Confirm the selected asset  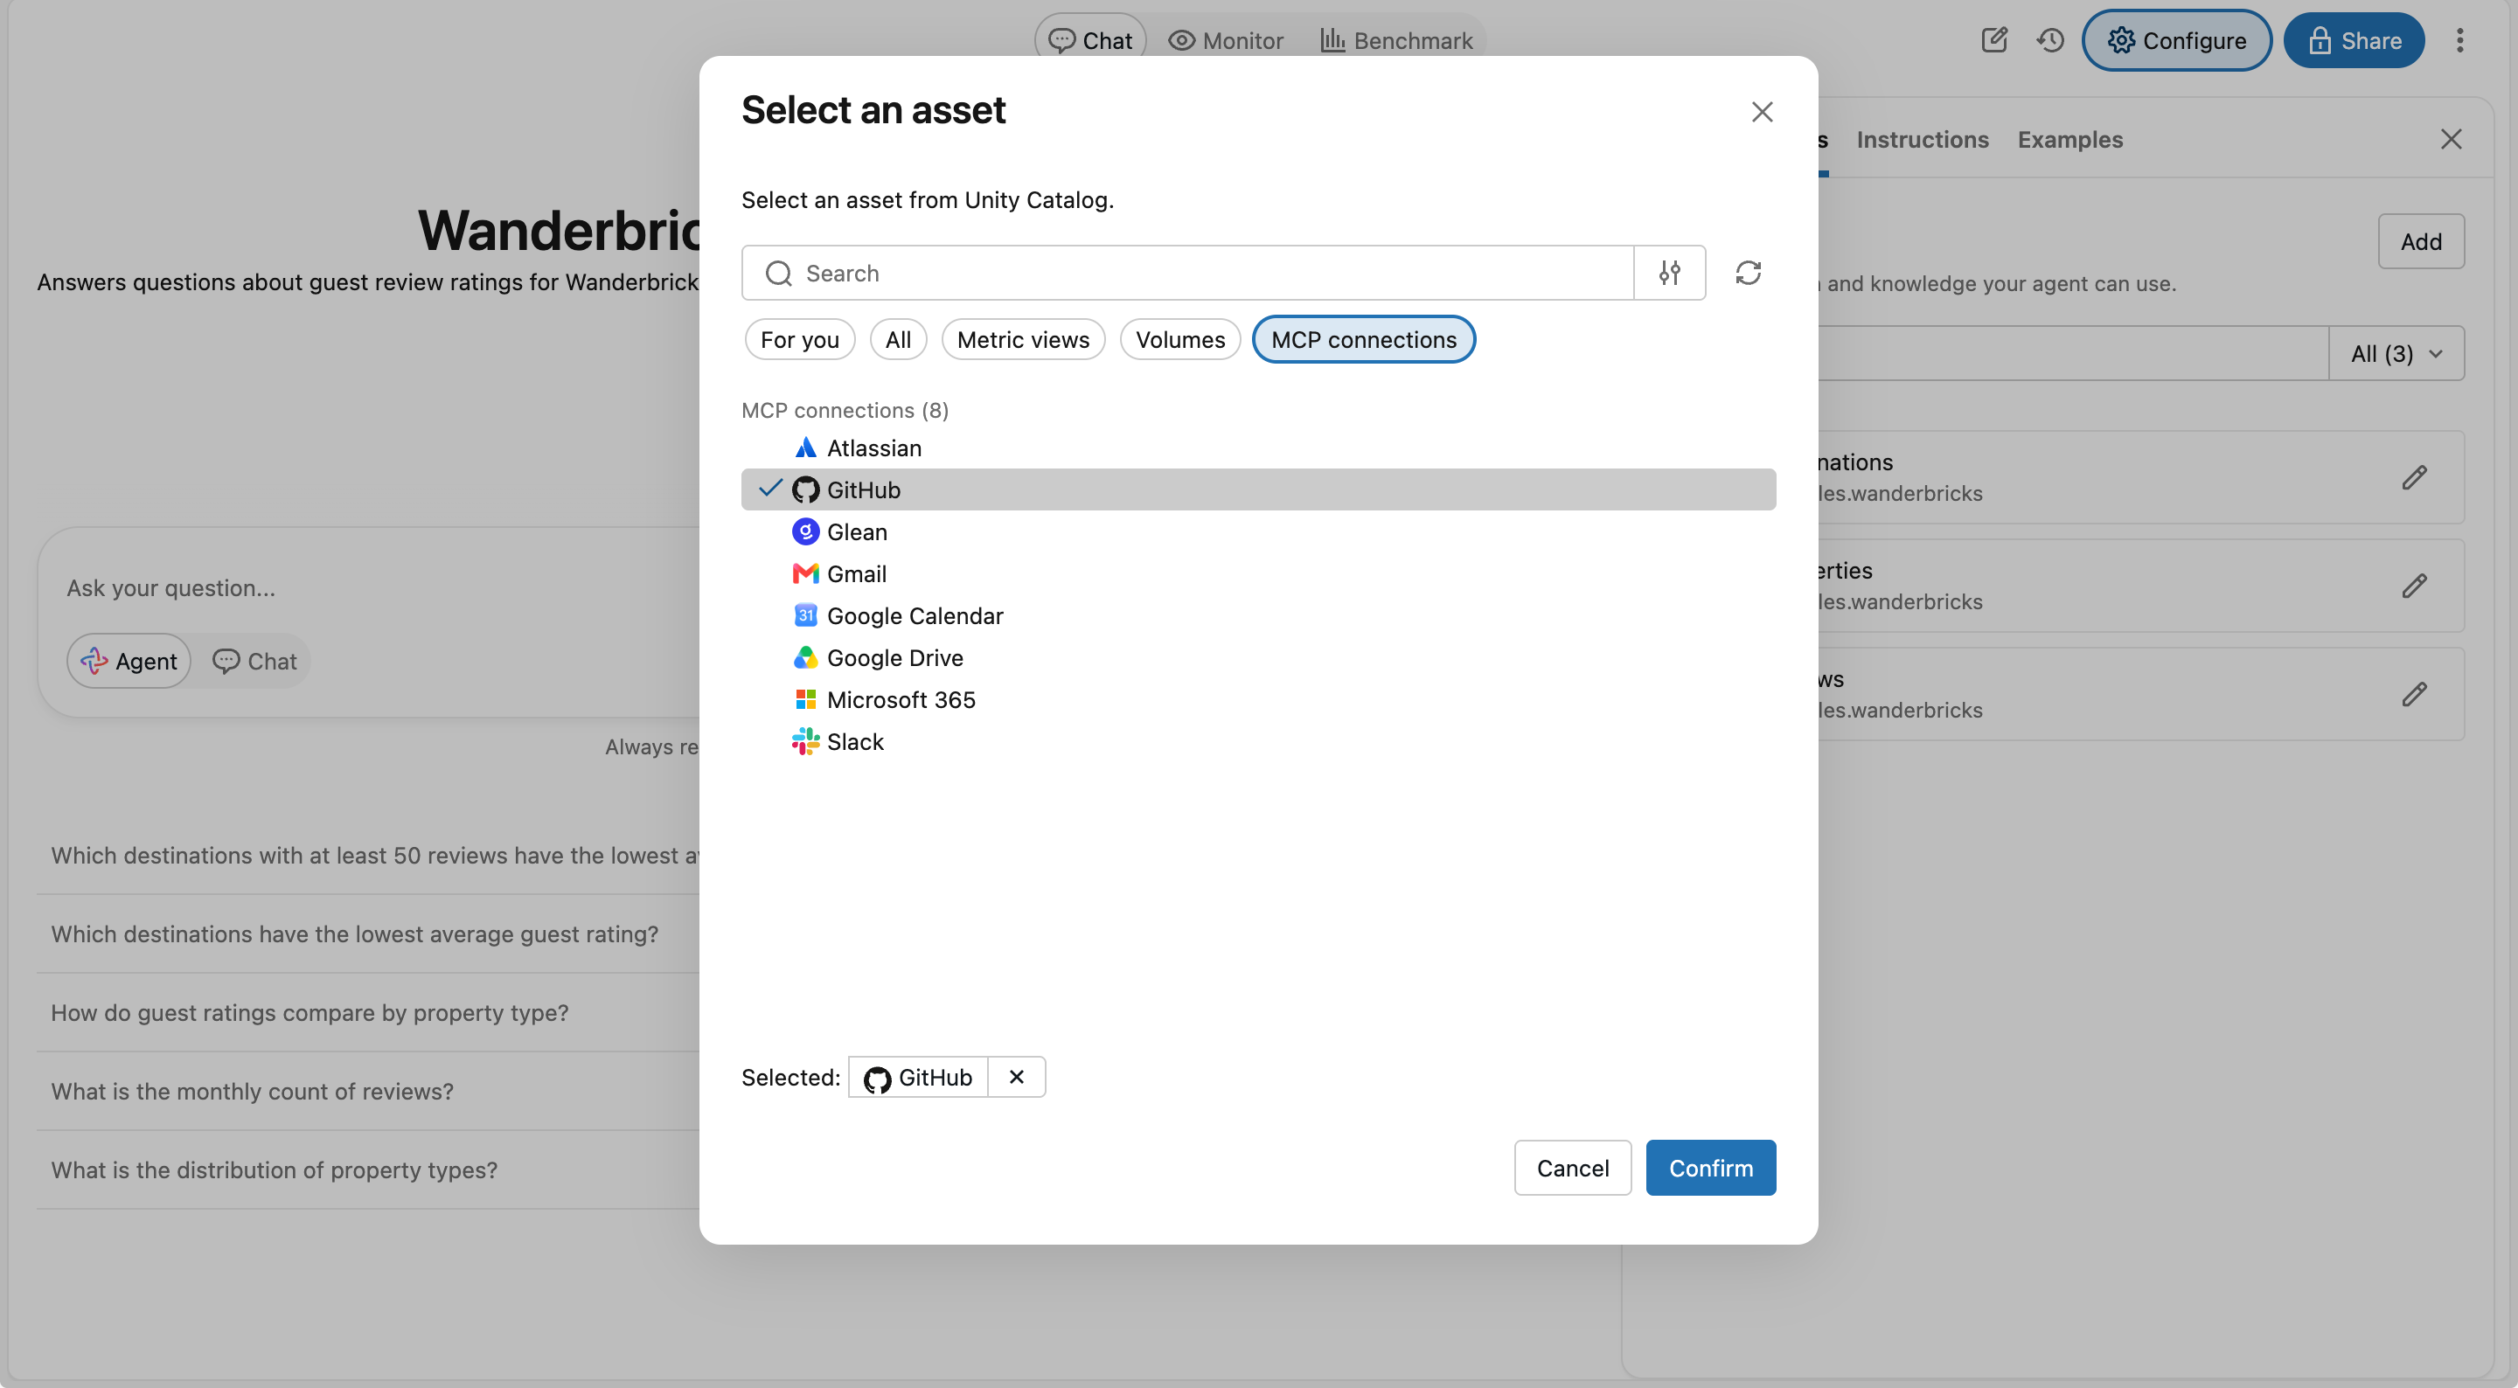[x=1711, y=1167]
